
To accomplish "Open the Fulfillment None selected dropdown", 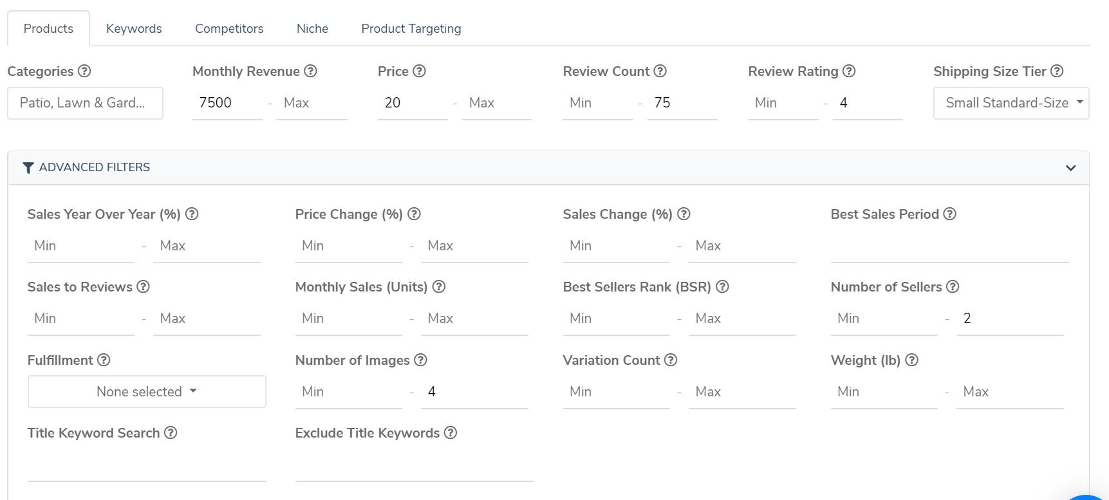I will (x=147, y=392).
